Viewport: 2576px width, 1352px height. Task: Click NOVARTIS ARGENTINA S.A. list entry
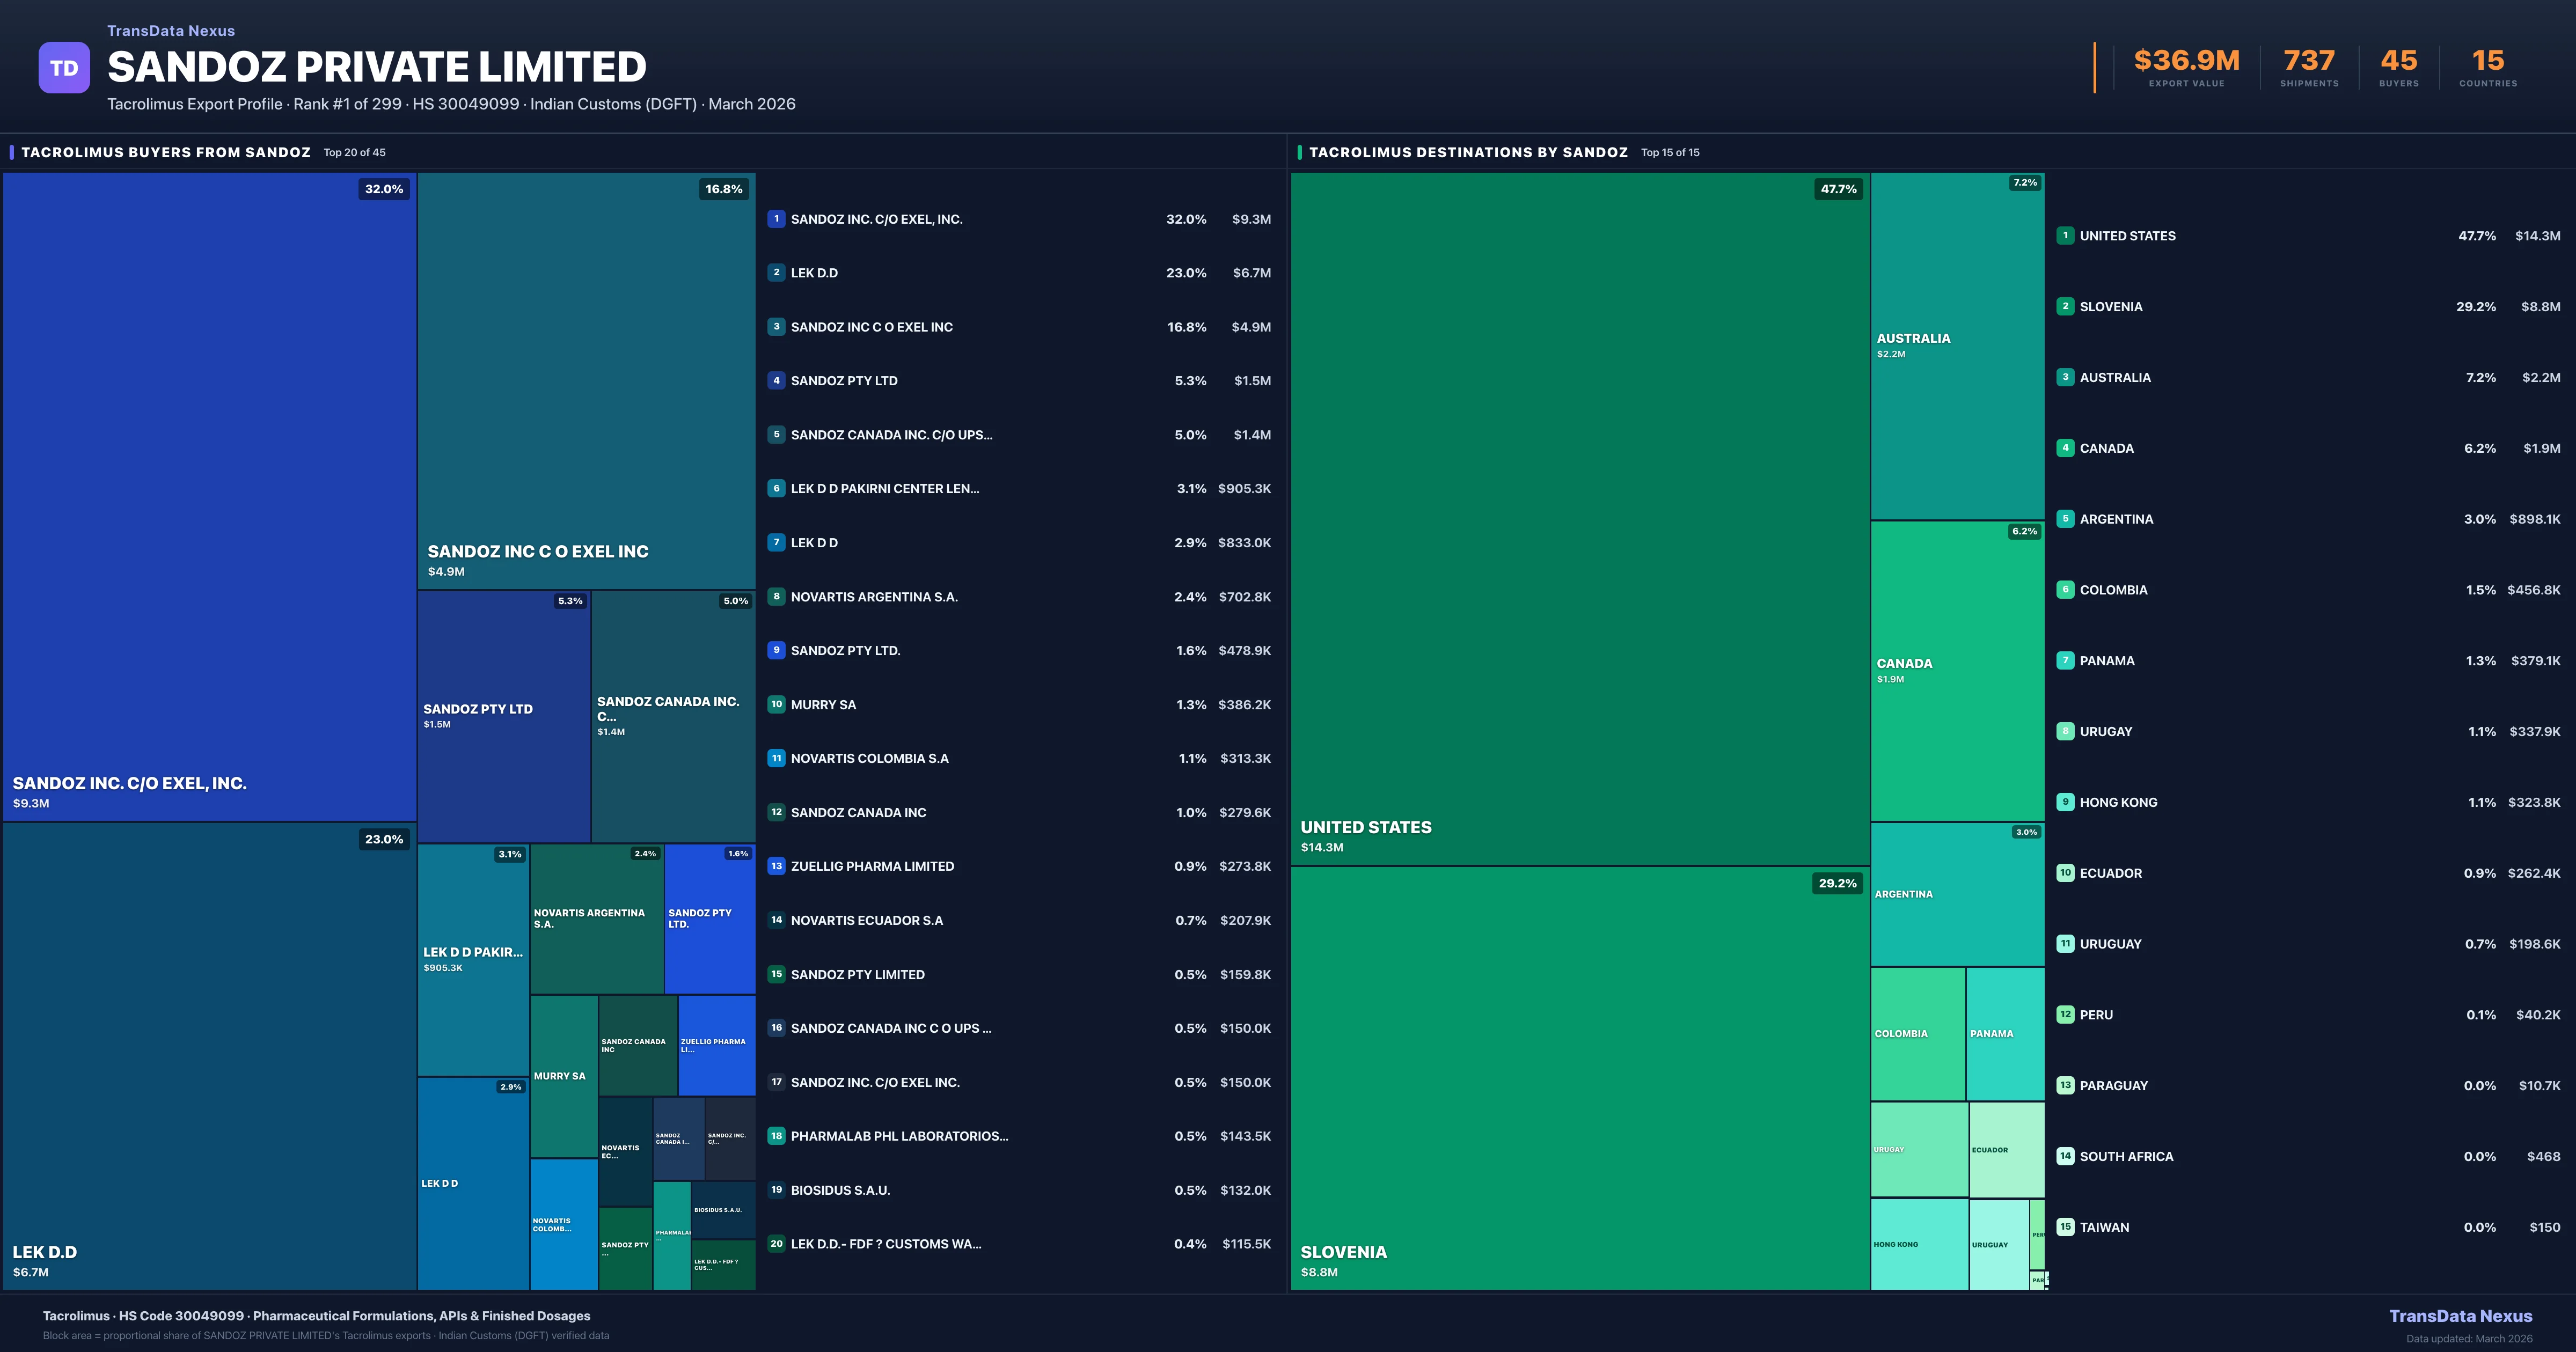[874, 597]
